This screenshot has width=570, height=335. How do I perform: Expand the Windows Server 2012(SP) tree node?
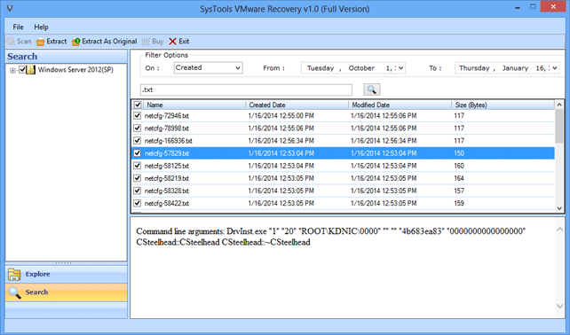pyautogui.click(x=12, y=70)
